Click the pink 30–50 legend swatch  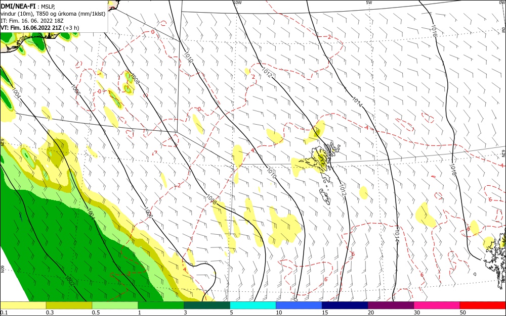pos(437,305)
